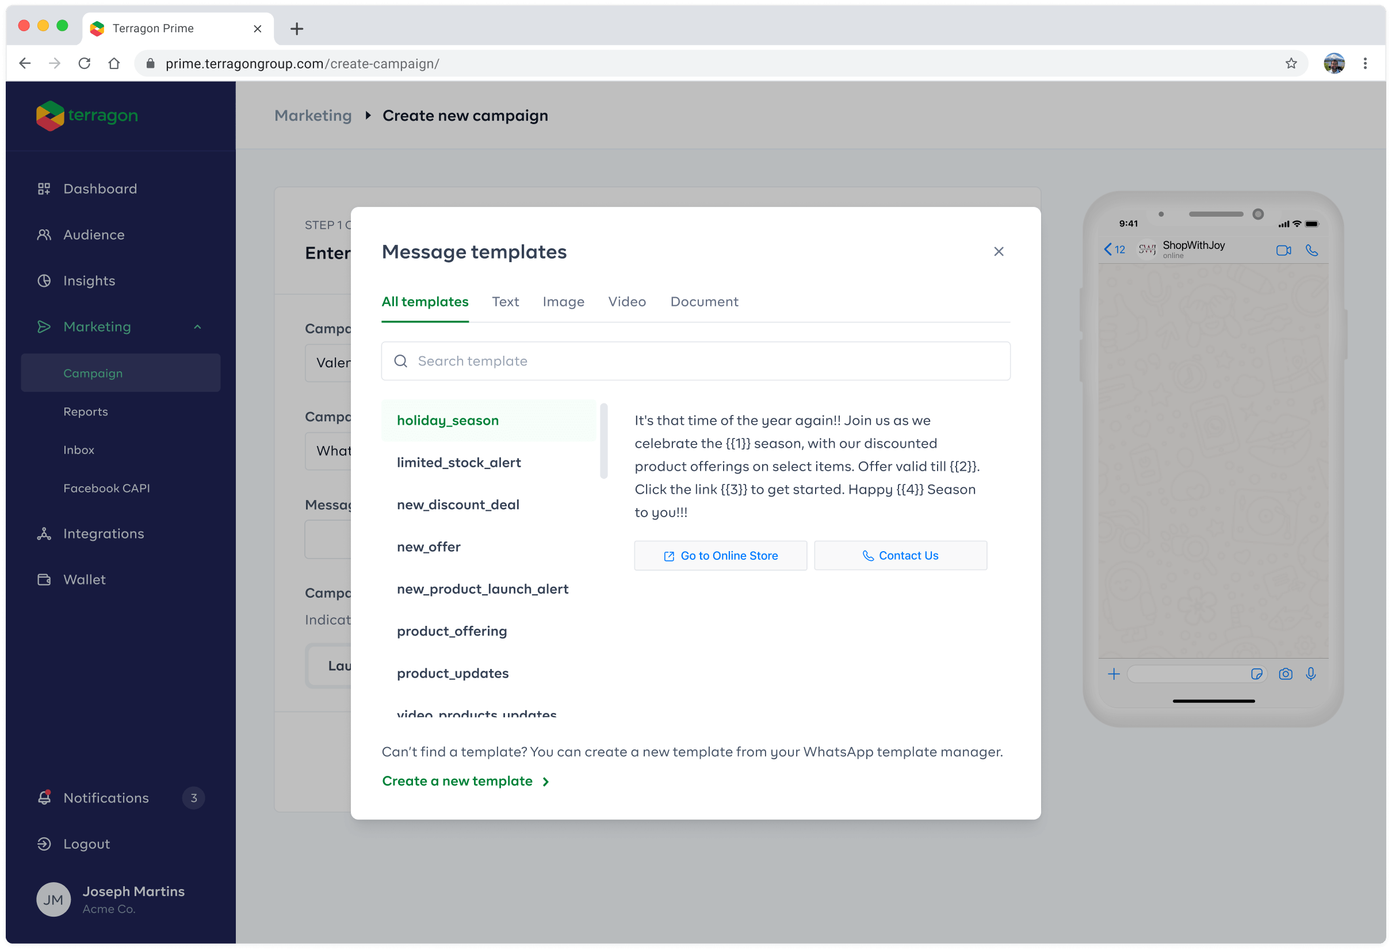Click the template list scrollbar

point(604,441)
